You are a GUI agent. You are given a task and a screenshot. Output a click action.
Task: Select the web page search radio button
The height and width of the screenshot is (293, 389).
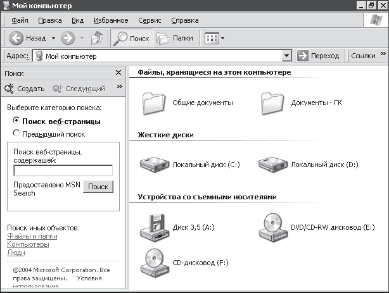point(16,121)
